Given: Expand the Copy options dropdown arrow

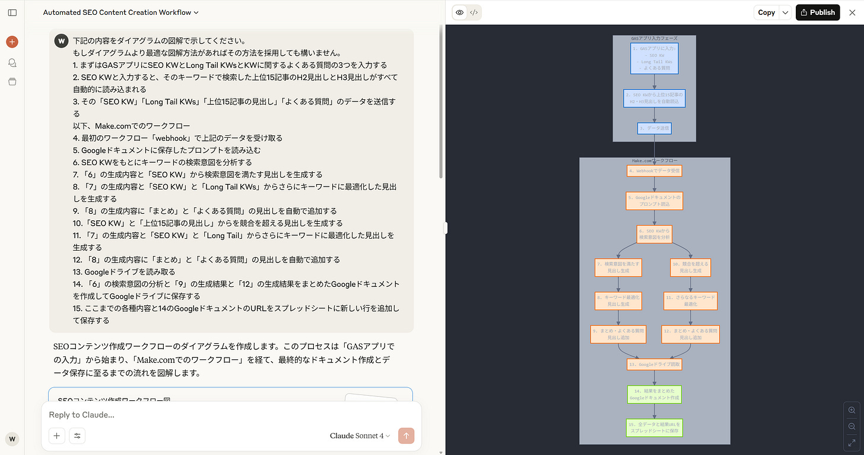Looking at the screenshot, I should coord(785,12).
